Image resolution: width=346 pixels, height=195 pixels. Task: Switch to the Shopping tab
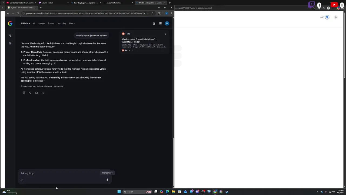coord(62,23)
